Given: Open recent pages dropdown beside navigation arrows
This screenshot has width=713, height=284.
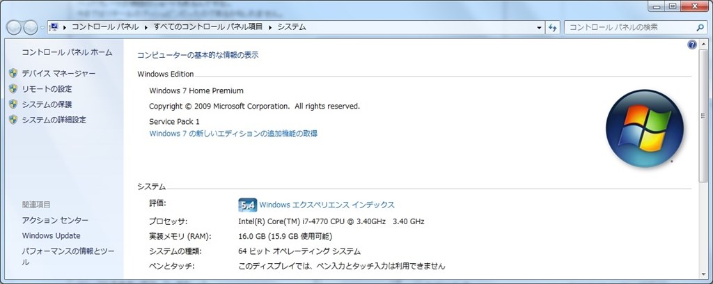Looking at the screenshot, I should point(42,28).
